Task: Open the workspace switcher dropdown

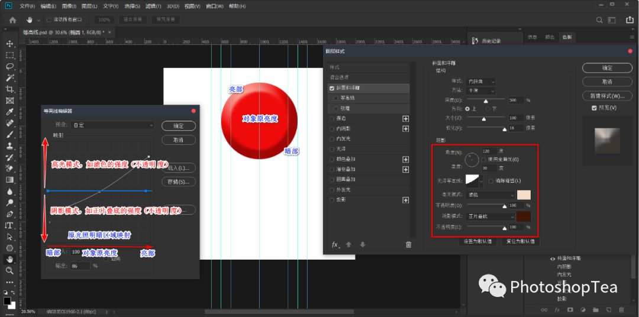Action: (612, 20)
